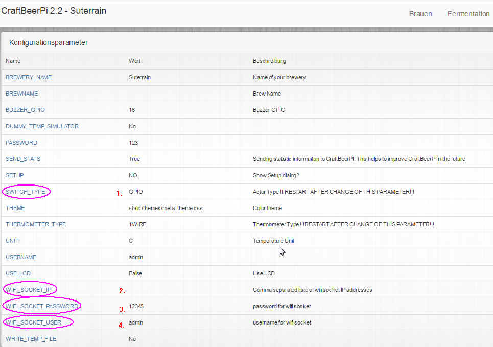Click the CraftBeerPi 2.2 - Suterrain title
The width and height of the screenshot is (493, 347).
54,11
